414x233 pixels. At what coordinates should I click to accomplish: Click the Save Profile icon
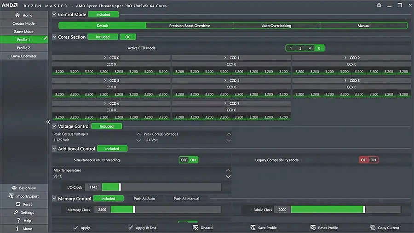click(x=253, y=227)
